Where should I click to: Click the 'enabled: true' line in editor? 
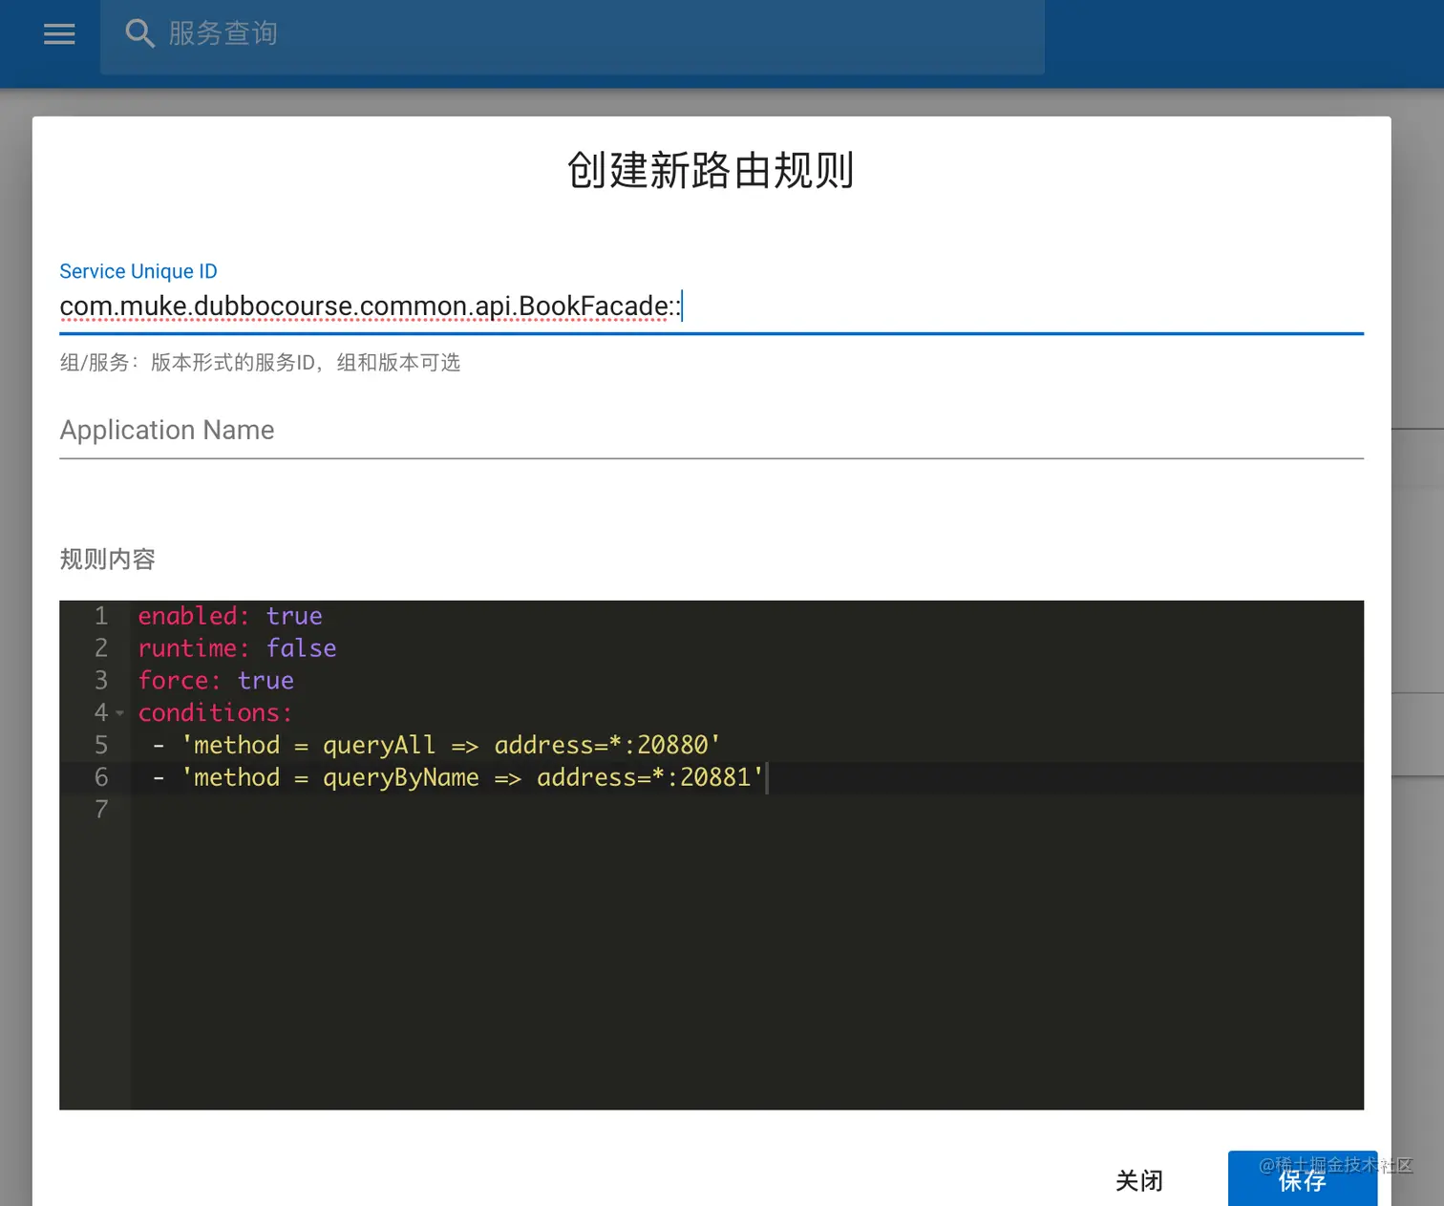click(230, 616)
